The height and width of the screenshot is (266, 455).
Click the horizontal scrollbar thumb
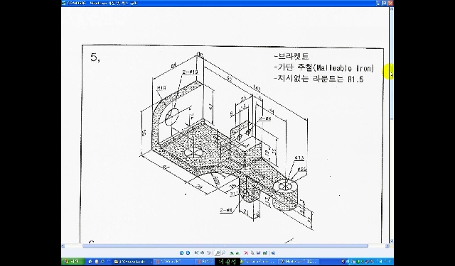pos(225,246)
